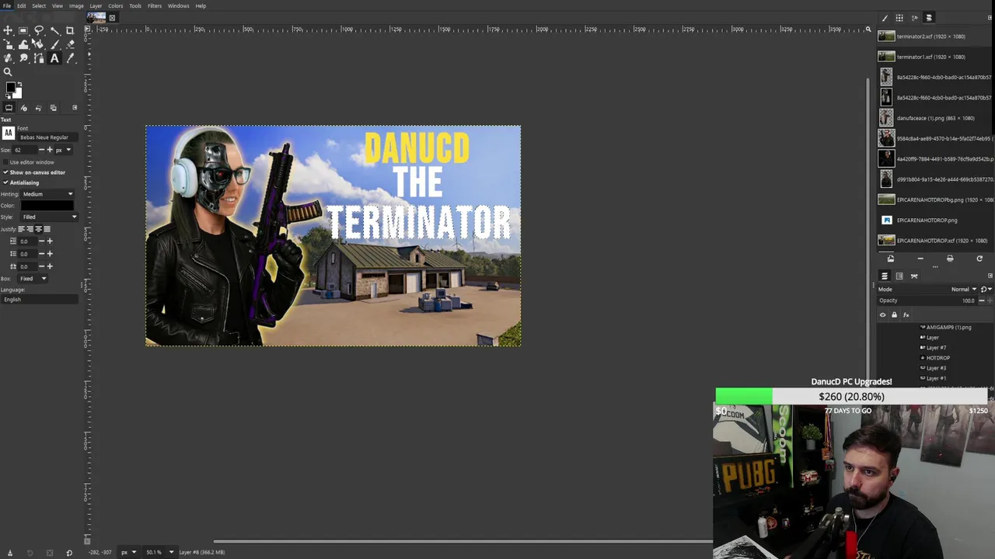Increase font size with plus button
The width and height of the screenshot is (995, 559).
click(x=50, y=150)
